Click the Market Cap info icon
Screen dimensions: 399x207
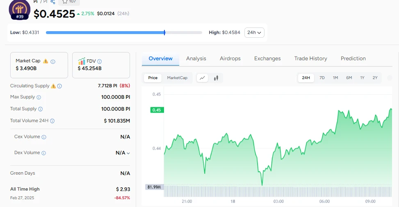[x=53, y=61]
